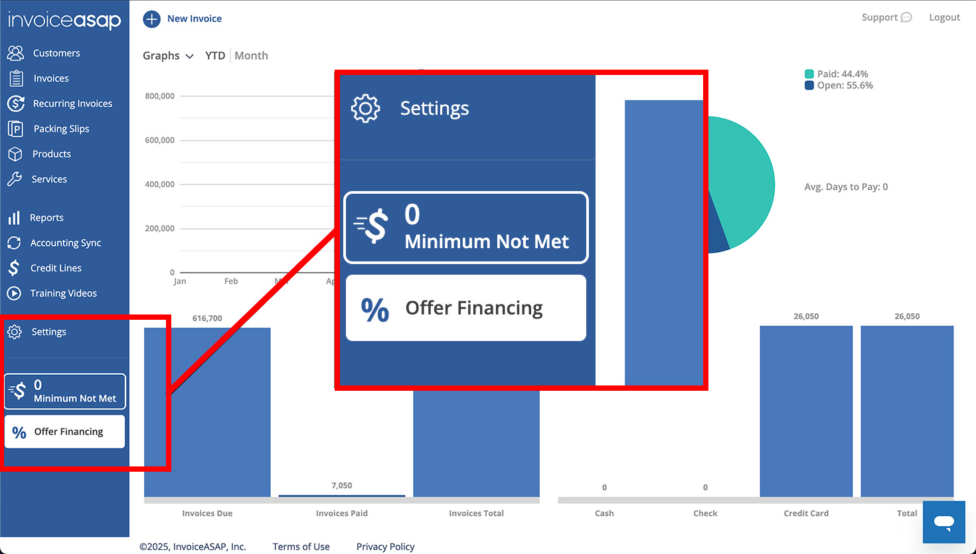
Task: Open the Products page
Action: coord(52,154)
